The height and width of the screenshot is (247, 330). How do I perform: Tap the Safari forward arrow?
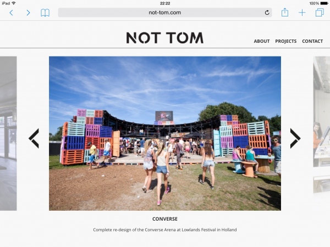click(x=28, y=13)
